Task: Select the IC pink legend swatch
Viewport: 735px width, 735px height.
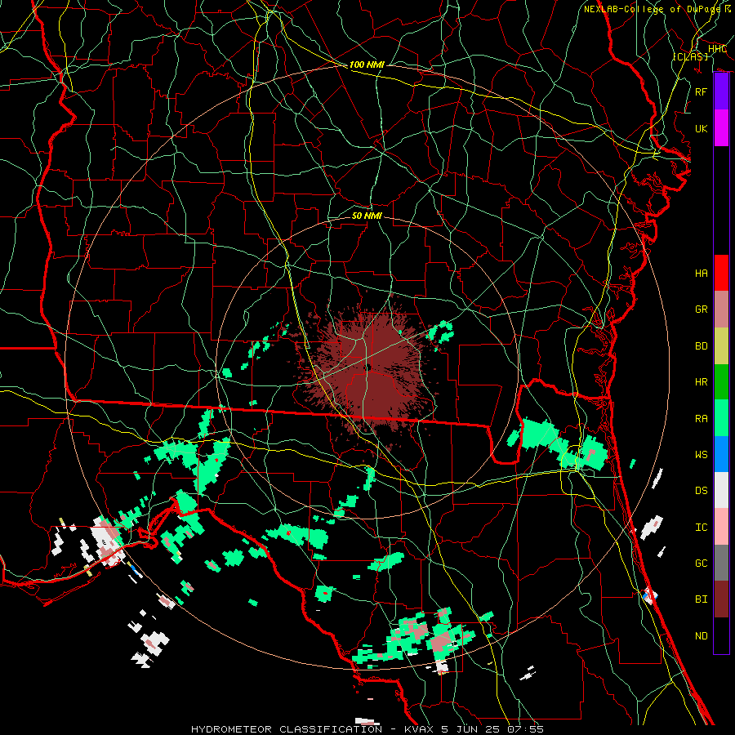Action: (x=721, y=527)
